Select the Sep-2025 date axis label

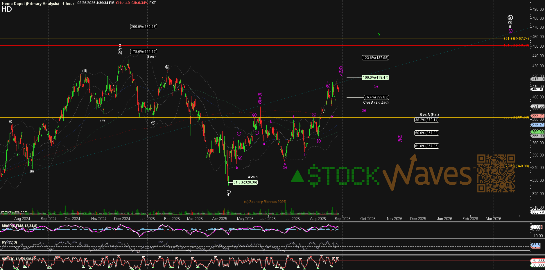pos(343,219)
